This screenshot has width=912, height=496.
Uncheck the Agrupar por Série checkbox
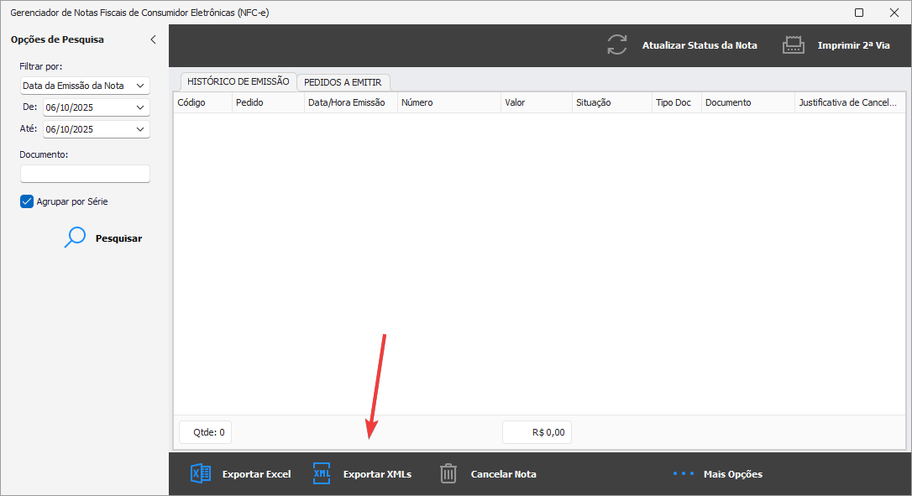tap(27, 201)
